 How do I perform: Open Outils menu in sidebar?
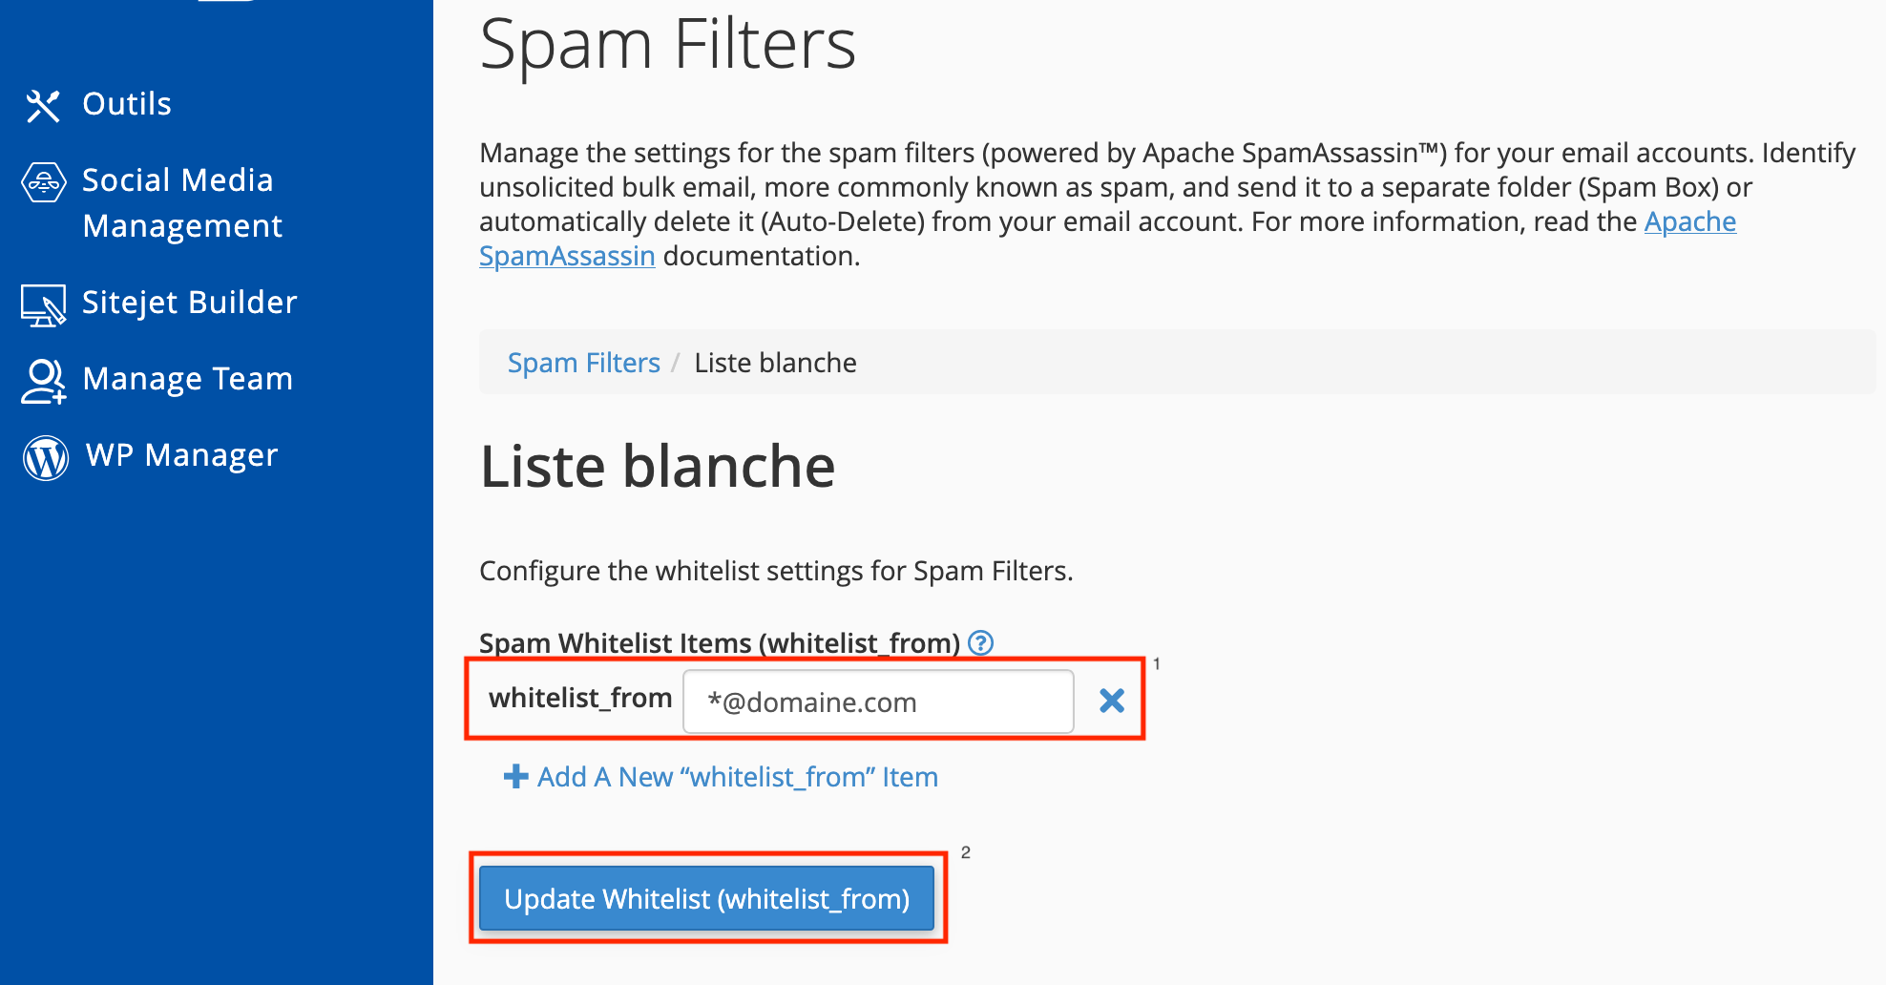click(x=127, y=103)
